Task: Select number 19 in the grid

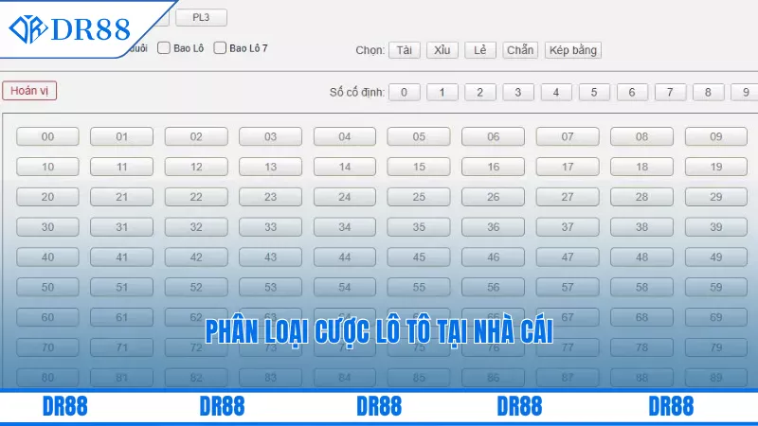Action: pos(716,167)
